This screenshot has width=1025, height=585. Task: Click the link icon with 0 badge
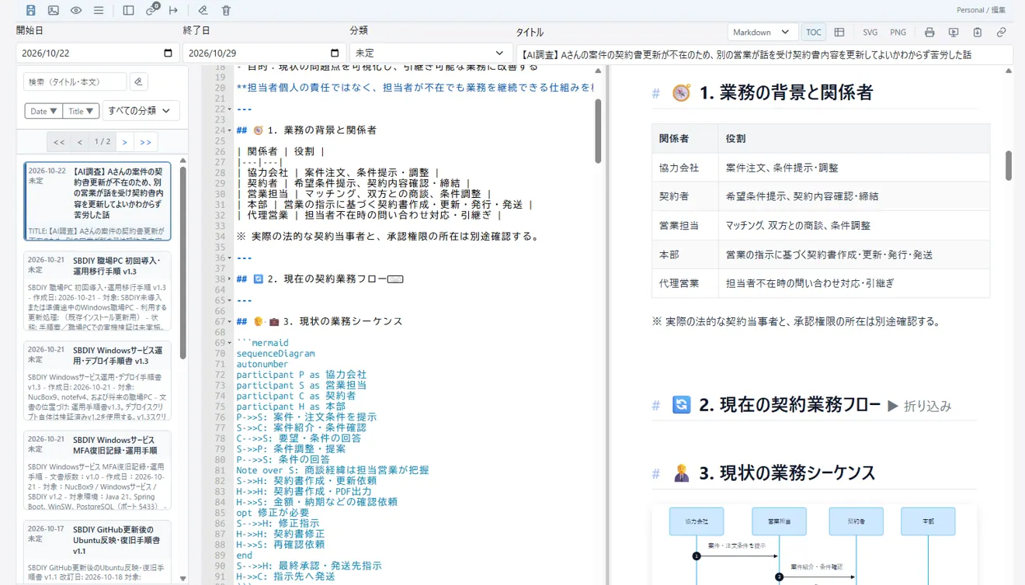click(x=152, y=10)
